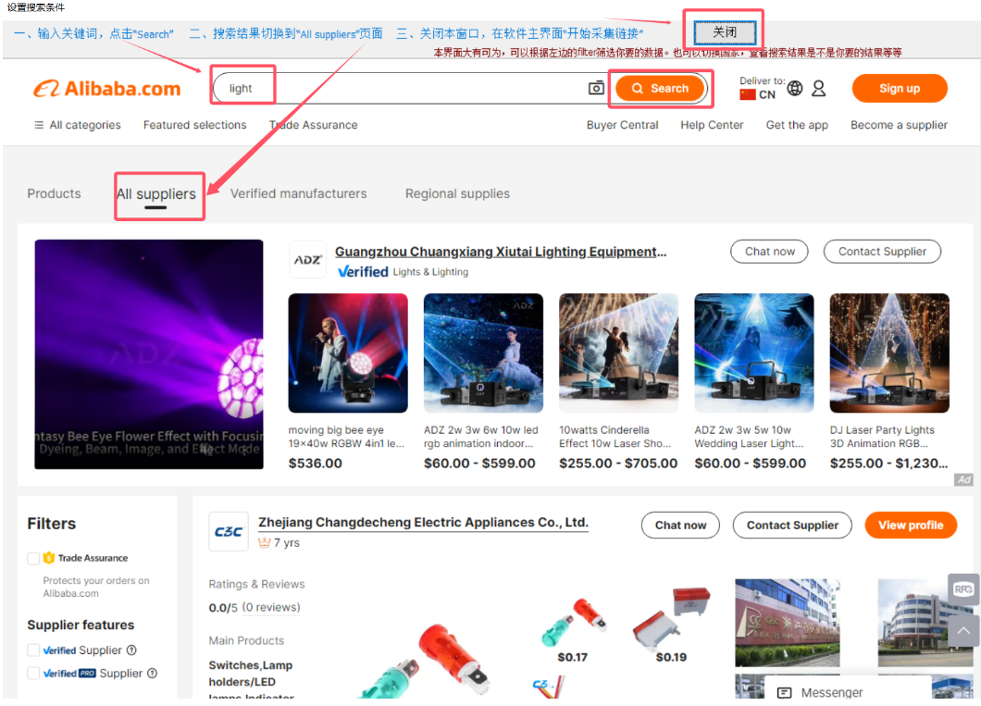
Task: Open the Verified manufacturers tab
Action: click(x=298, y=194)
